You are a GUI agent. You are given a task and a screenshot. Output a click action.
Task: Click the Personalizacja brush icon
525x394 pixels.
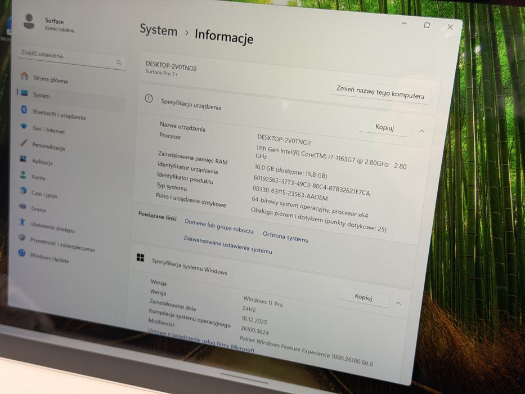[24, 143]
